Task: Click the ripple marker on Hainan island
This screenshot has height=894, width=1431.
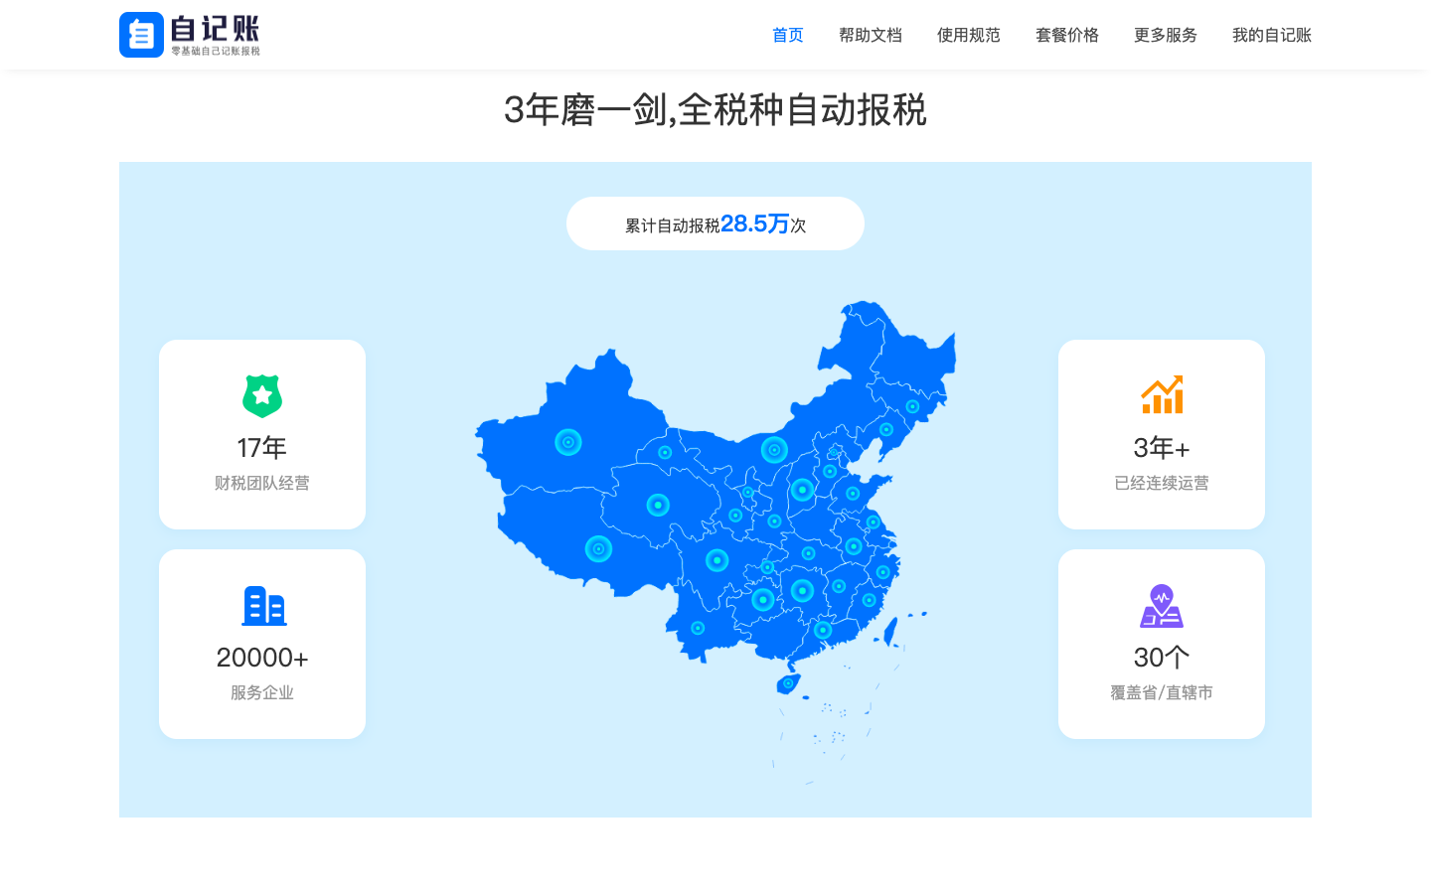Action: click(x=786, y=683)
